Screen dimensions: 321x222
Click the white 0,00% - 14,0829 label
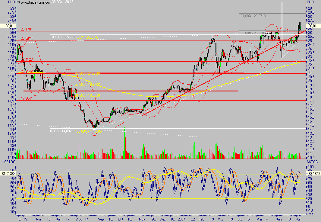[62, 131]
